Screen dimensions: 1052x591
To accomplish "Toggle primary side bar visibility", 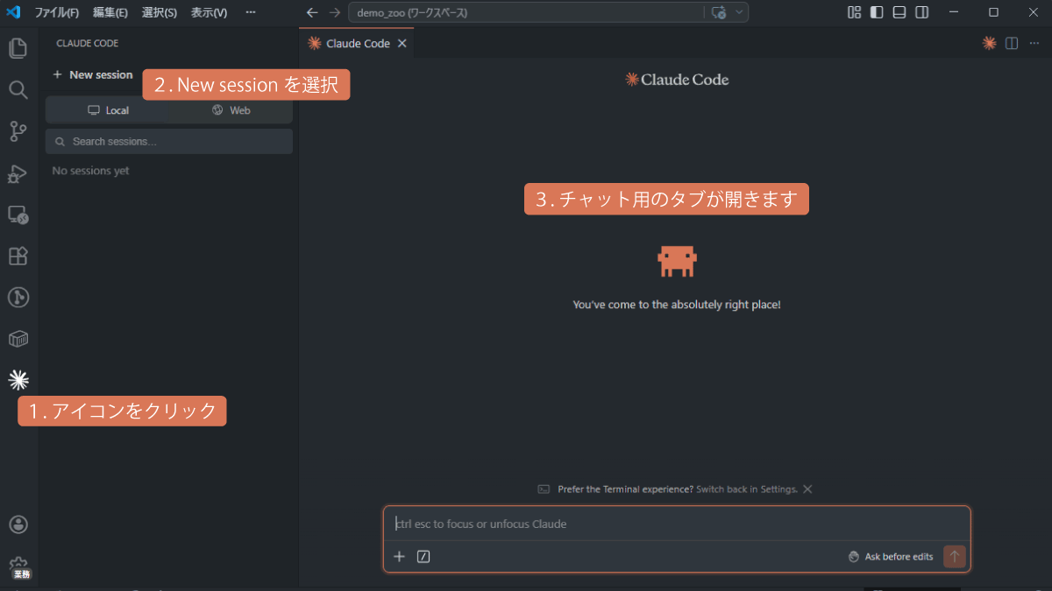I will [877, 12].
